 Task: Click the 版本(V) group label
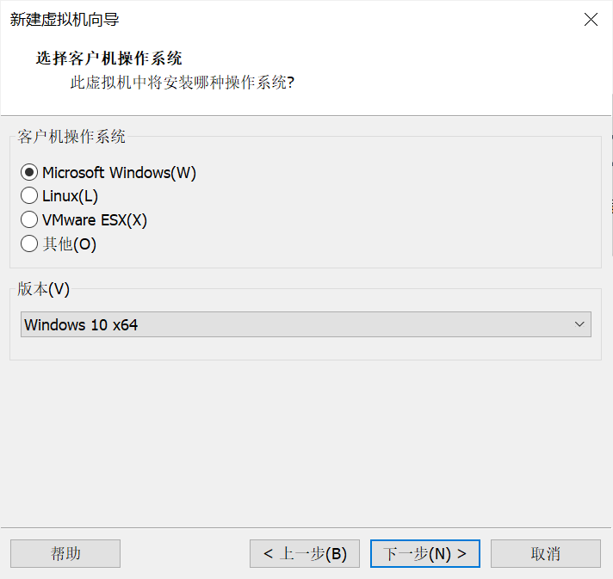[x=43, y=289]
